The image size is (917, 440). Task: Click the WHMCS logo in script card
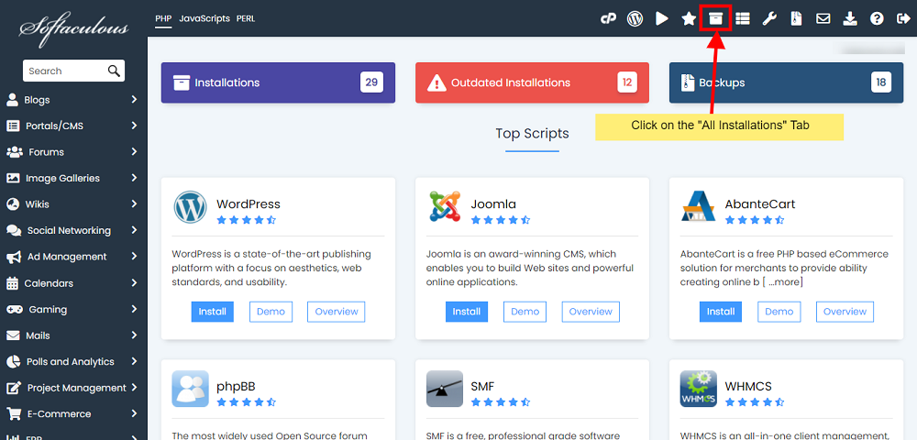click(x=698, y=389)
